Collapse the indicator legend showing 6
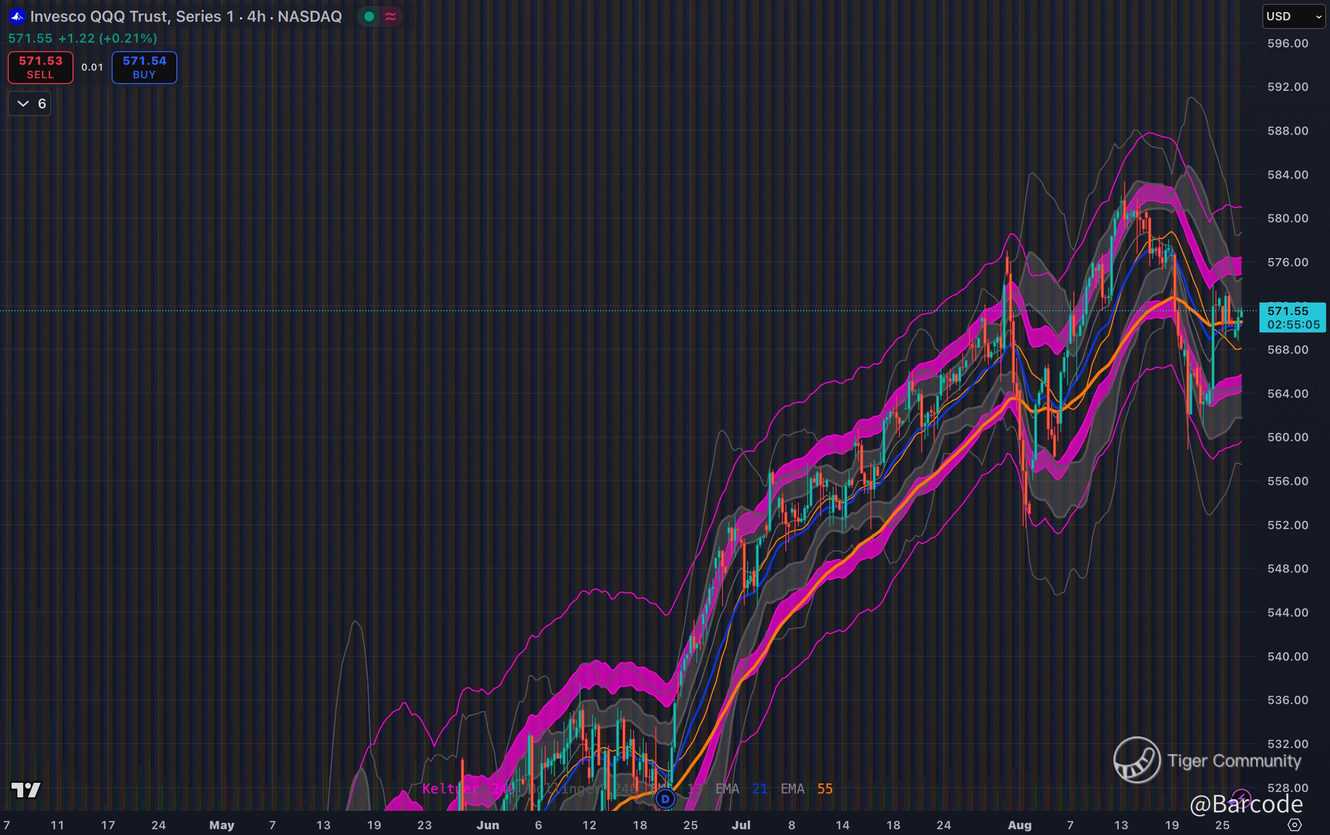This screenshot has width=1330, height=835. click(30, 103)
